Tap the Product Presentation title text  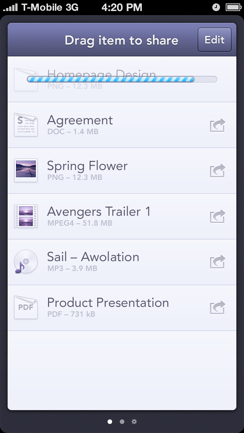(x=108, y=303)
